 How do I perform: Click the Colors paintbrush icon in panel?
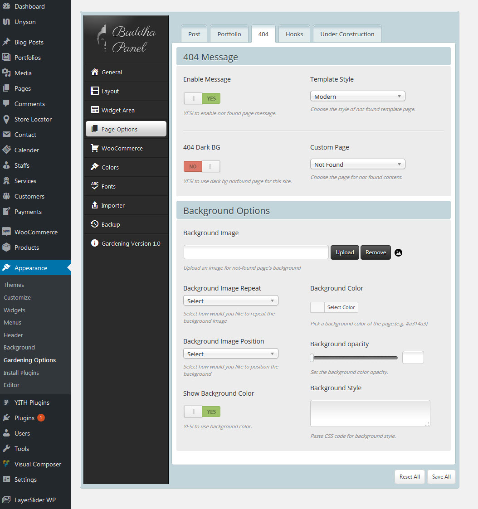94,167
